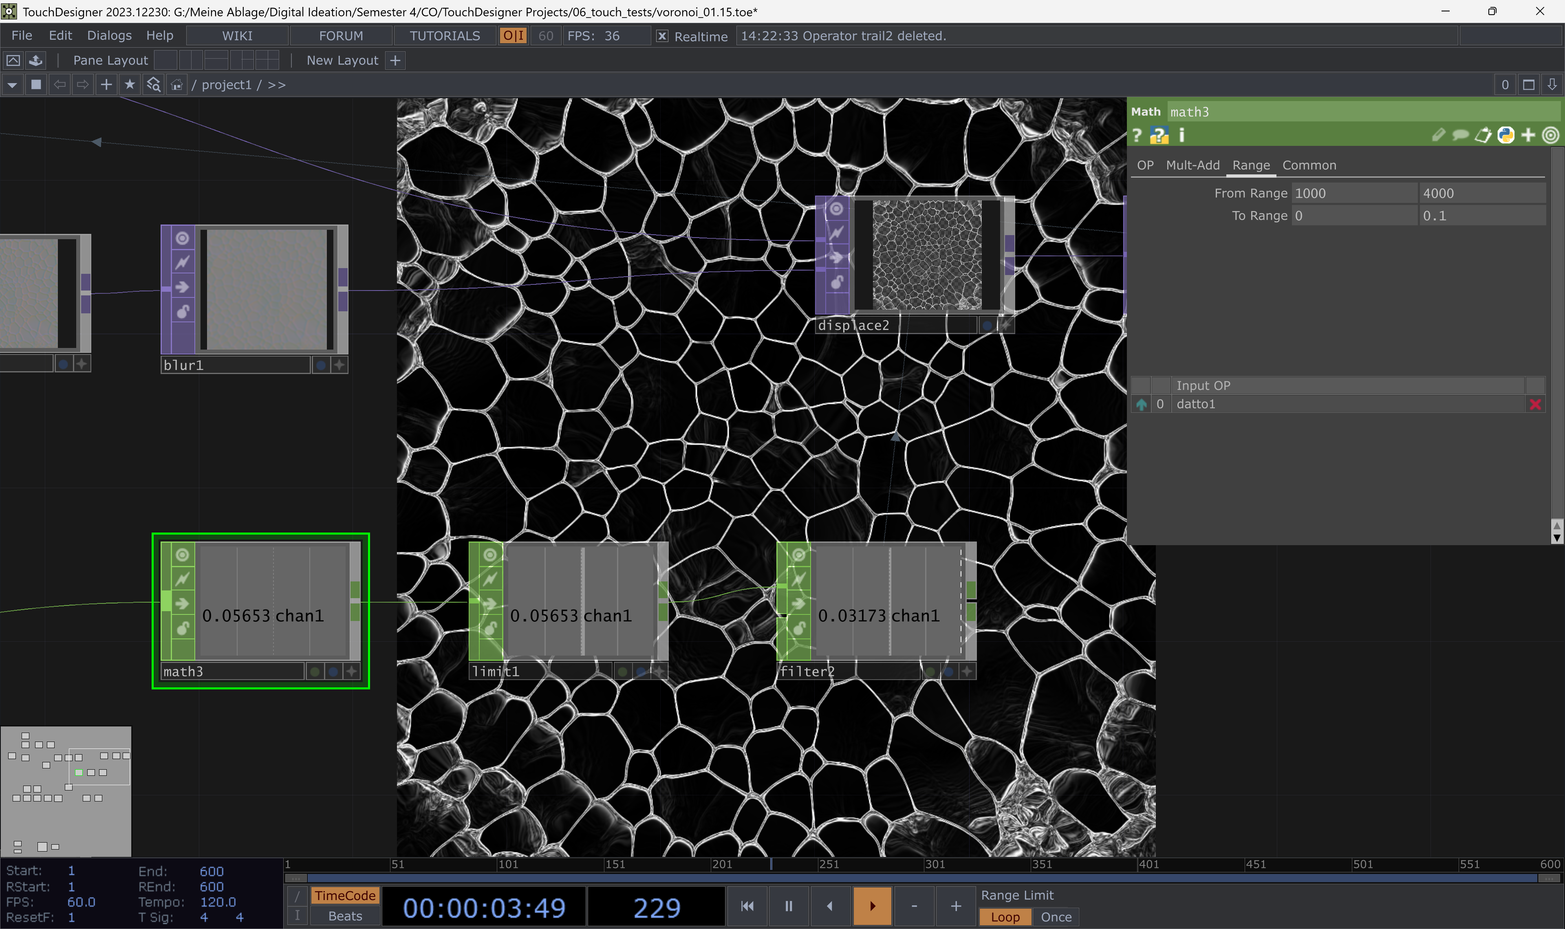Click the bookmark star icon
This screenshot has width=1565, height=929.
pos(130,84)
